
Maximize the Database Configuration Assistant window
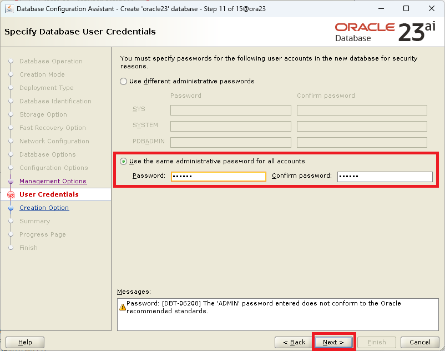click(406, 8)
